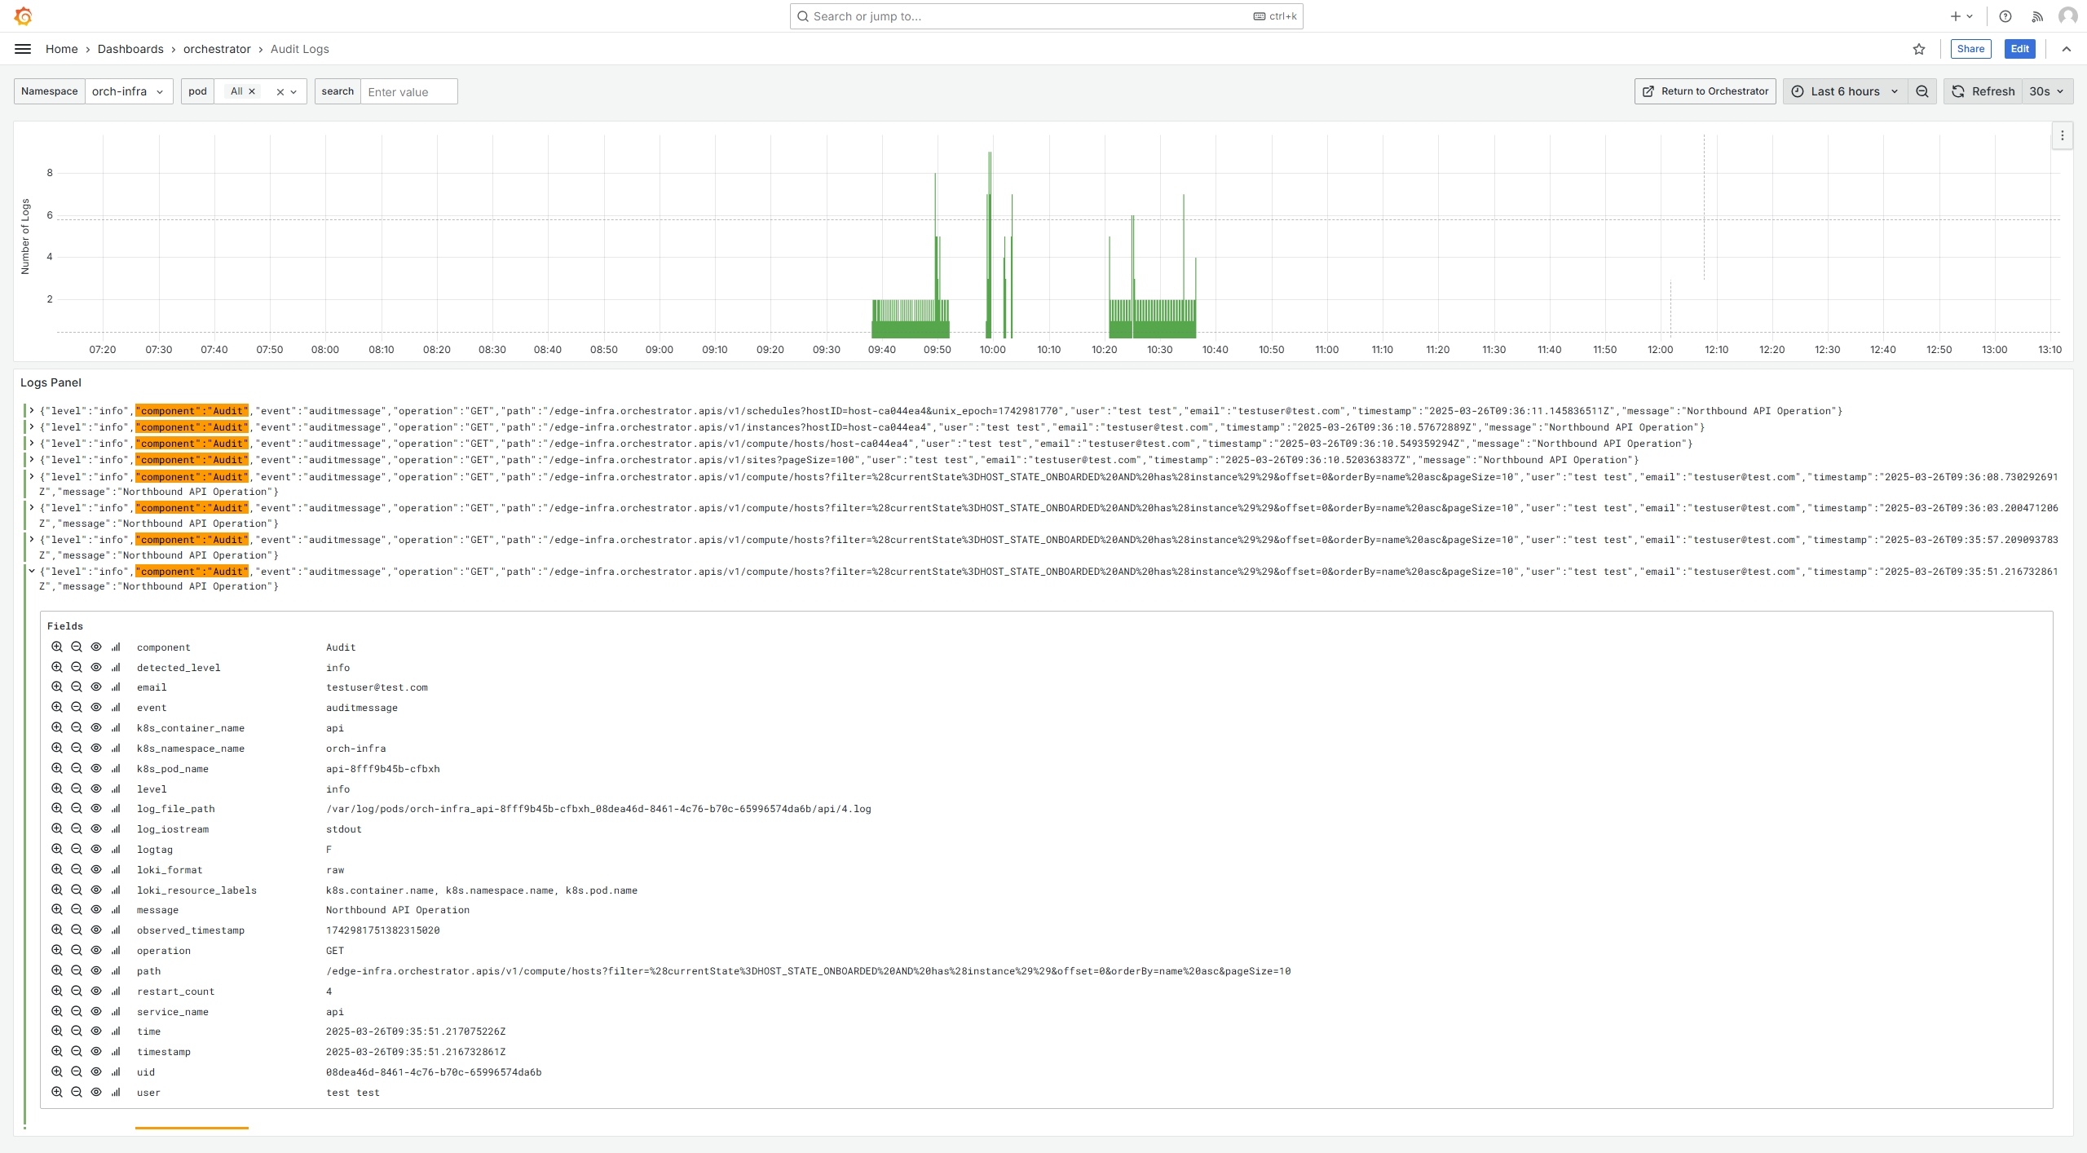
Task: Click filter-for-value icon on component field
Action: [x=57, y=647]
